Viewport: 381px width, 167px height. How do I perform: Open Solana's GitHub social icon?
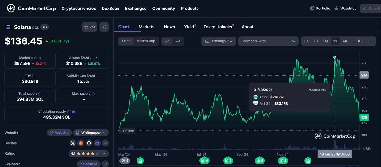[89, 143]
